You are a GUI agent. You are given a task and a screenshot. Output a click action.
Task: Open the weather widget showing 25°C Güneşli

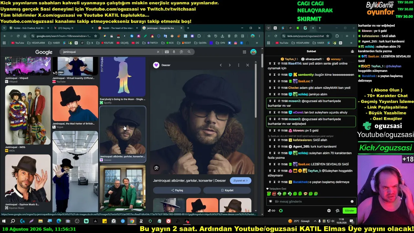(299, 221)
